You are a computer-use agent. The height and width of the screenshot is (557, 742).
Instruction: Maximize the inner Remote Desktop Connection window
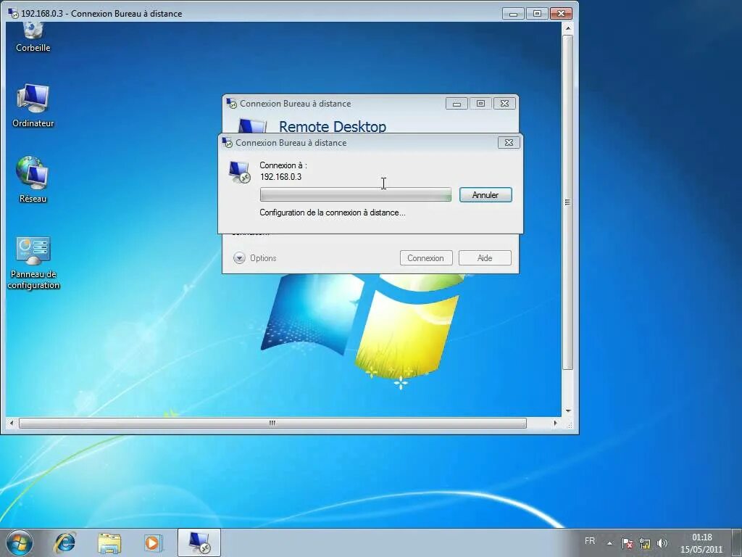(x=480, y=103)
